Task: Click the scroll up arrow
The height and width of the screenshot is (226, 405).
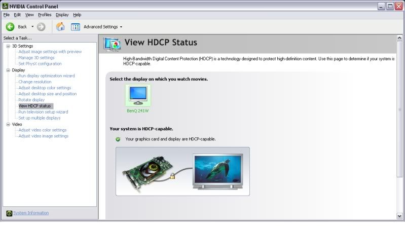Action: click(399, 38)
